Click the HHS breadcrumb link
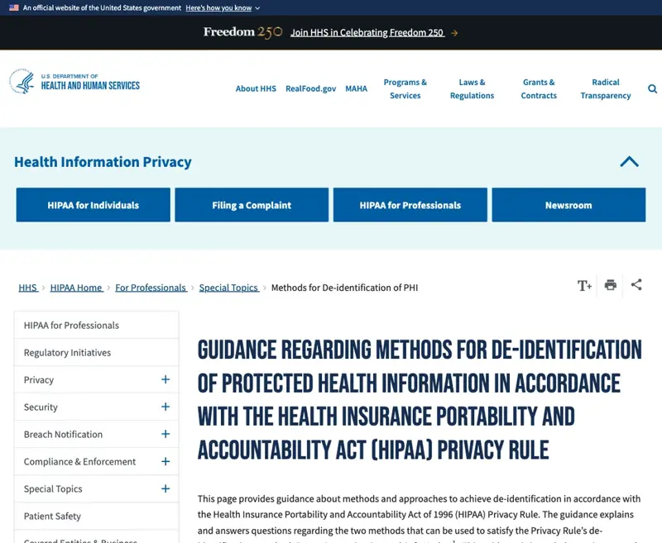Viewport: 662px width, 543px height. [x=28, y=288]
